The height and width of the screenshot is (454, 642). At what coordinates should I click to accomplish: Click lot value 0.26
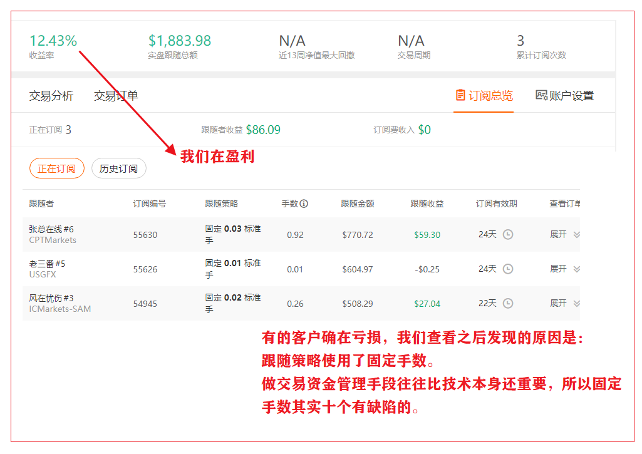pos(295,304)
